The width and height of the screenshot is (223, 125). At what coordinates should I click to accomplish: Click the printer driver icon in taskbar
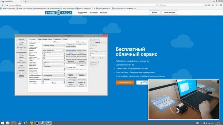49,123
